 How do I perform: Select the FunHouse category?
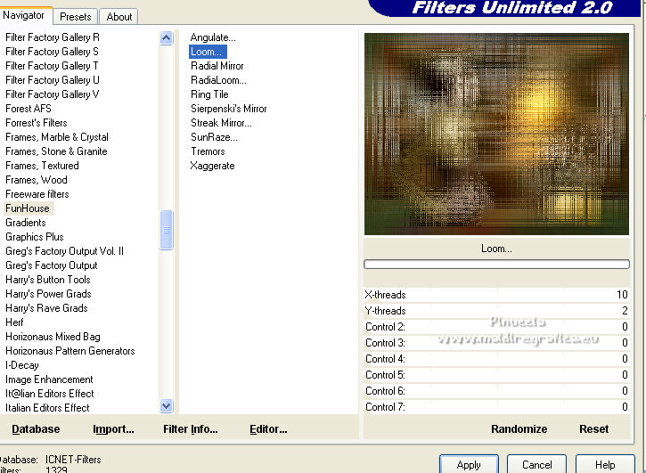(28, 208)
